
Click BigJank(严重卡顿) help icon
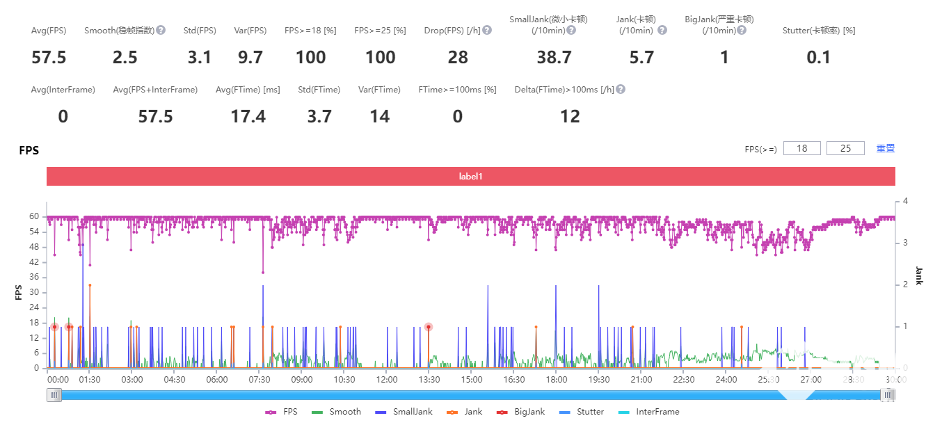pos(742,31)
